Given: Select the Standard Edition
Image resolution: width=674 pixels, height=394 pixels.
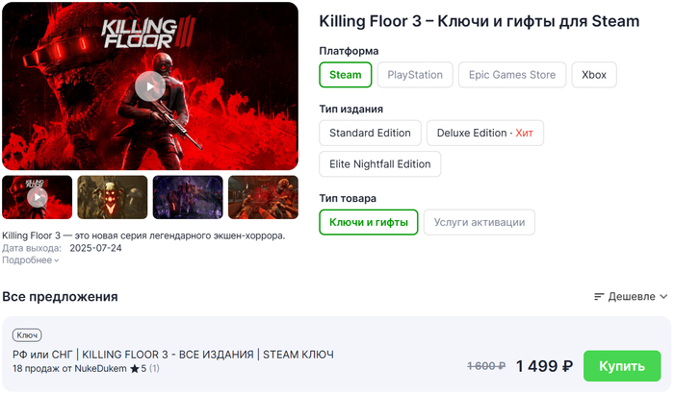Looking at the screenshot, I should click(x=370, y=133).
